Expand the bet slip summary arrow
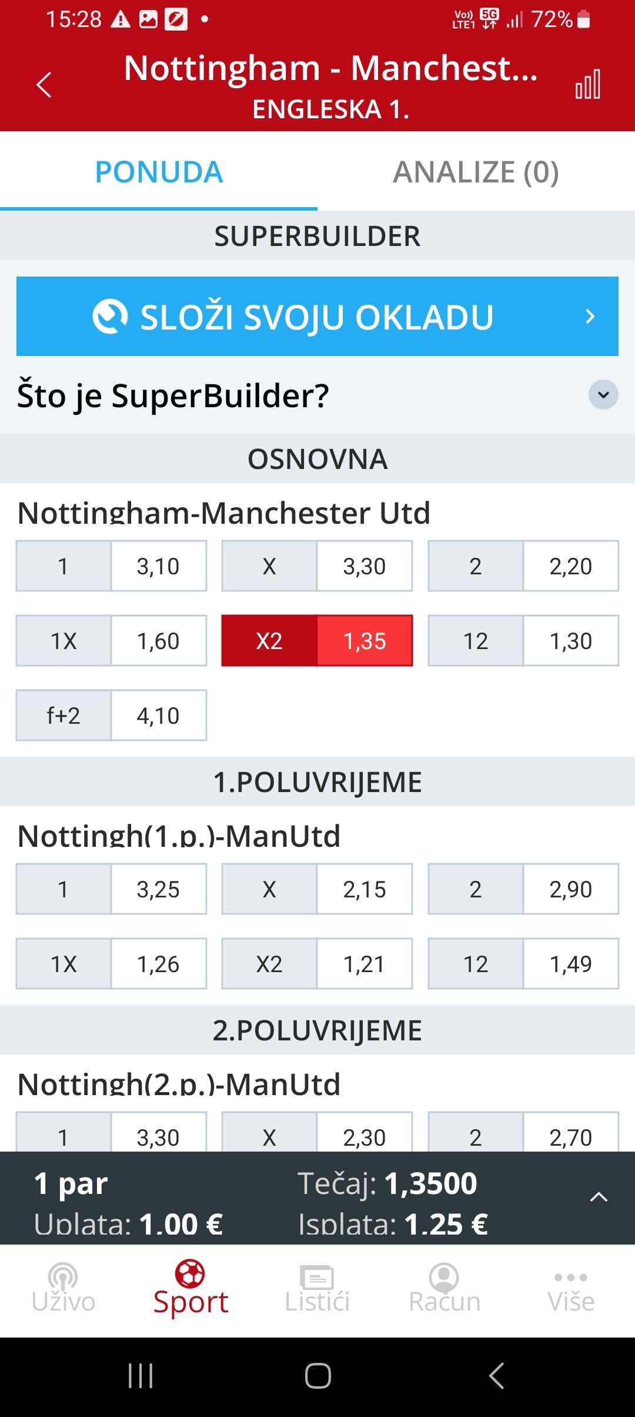The height and width of the screenshot is (1417, 635). [599, 1196]
